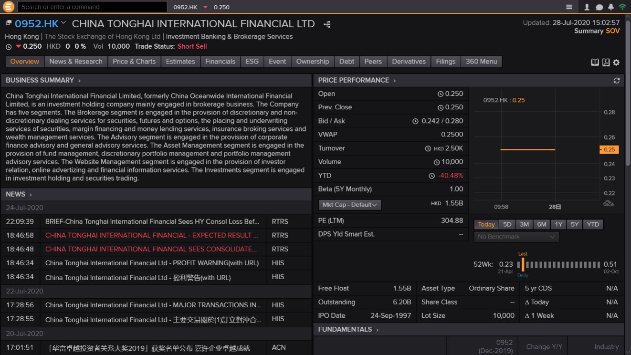Click the clock icon next to YTD value

(x=432, y=176)
